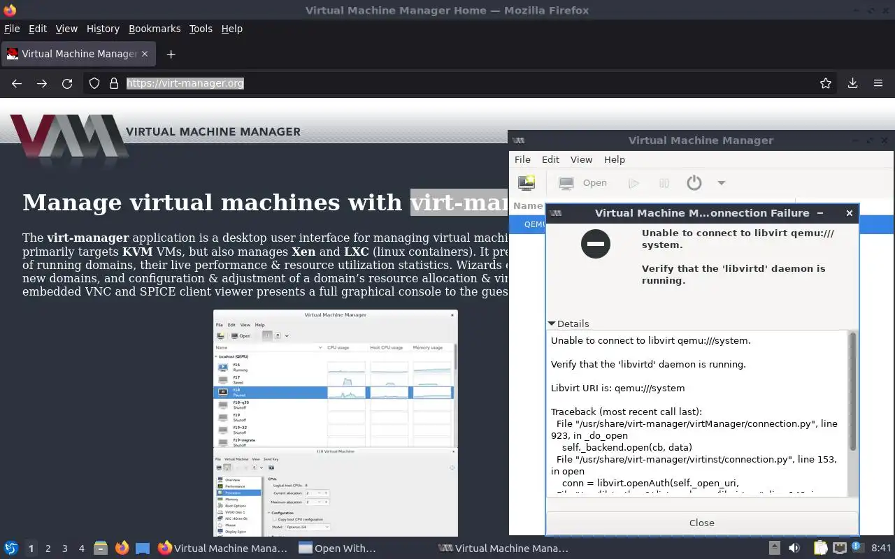Switch to workspace 4 in taskbar pager

click(82, 549)
